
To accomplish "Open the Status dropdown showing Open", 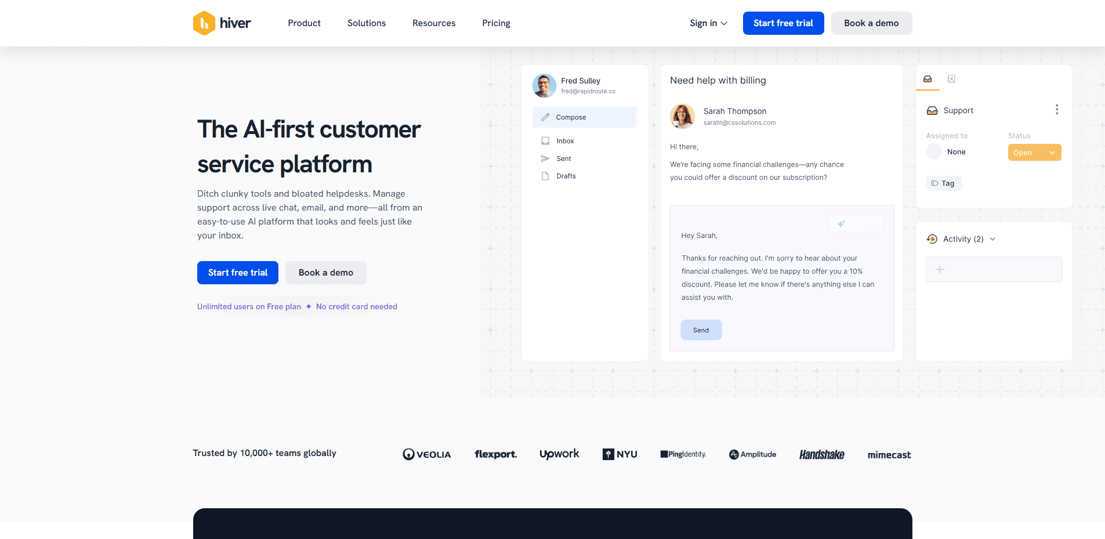I will point(1034,153).
